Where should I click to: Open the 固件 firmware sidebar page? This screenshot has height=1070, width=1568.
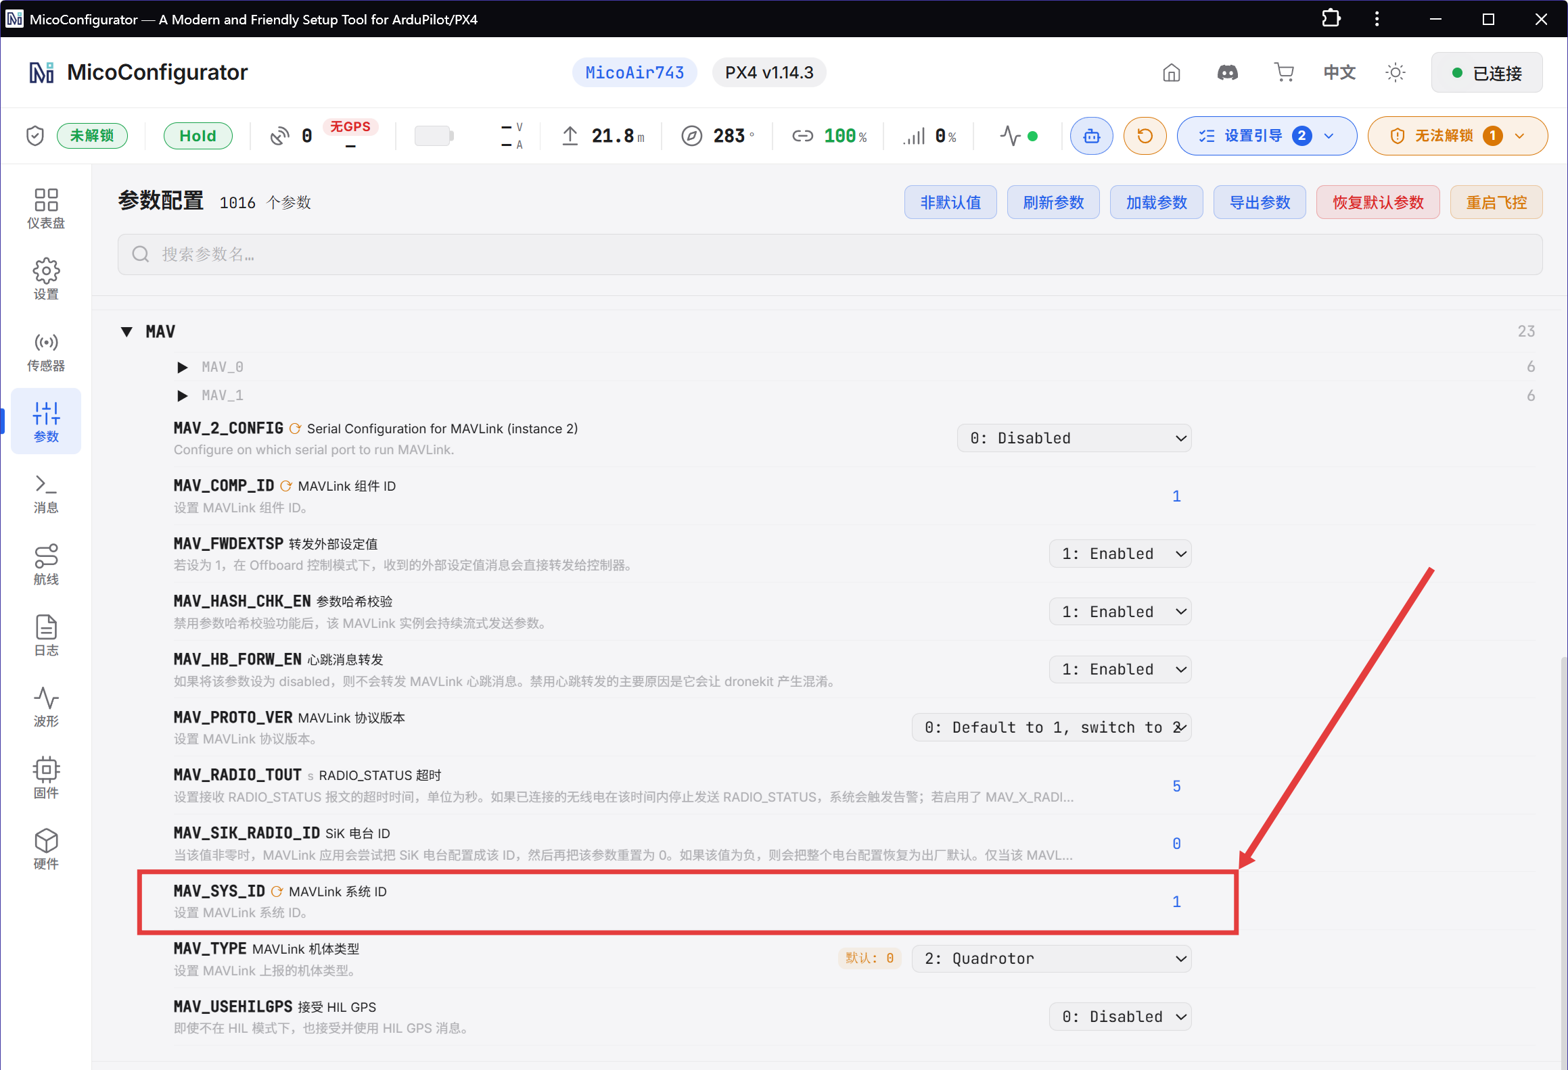46,779
